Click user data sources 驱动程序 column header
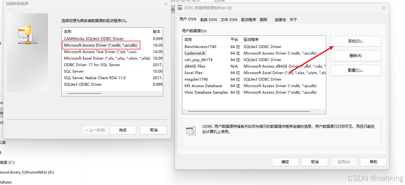The width and height of the screenshot is (405, 185). click(x=284, y=40)
